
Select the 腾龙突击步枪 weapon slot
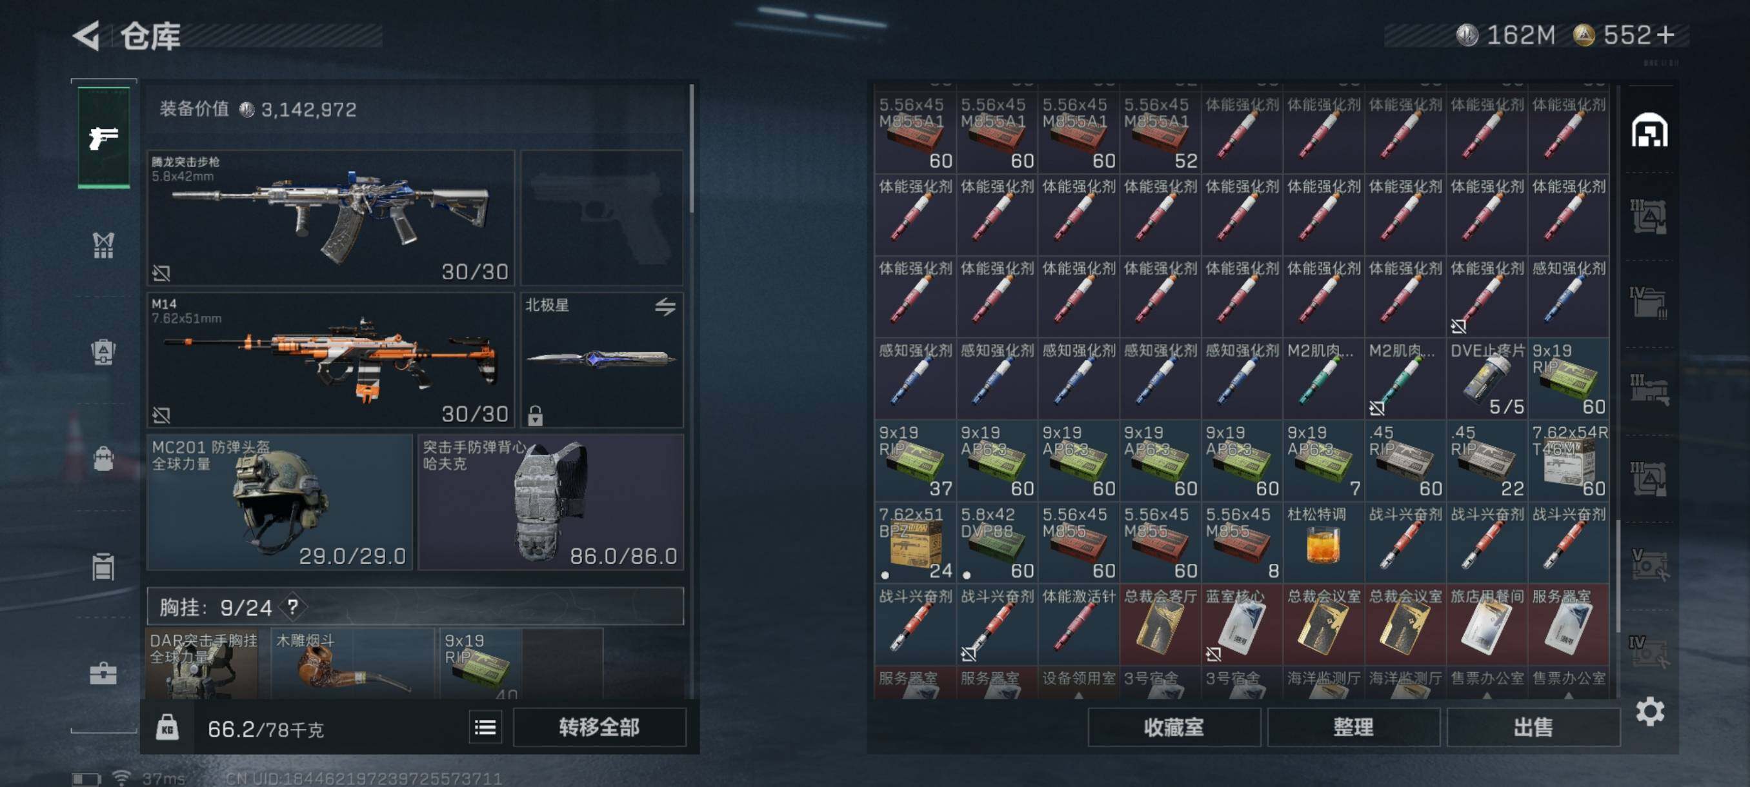(x=331, y=217)
